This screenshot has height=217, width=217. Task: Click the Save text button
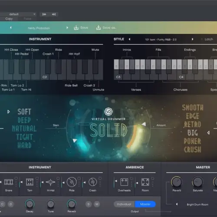(x=84, y=27)
